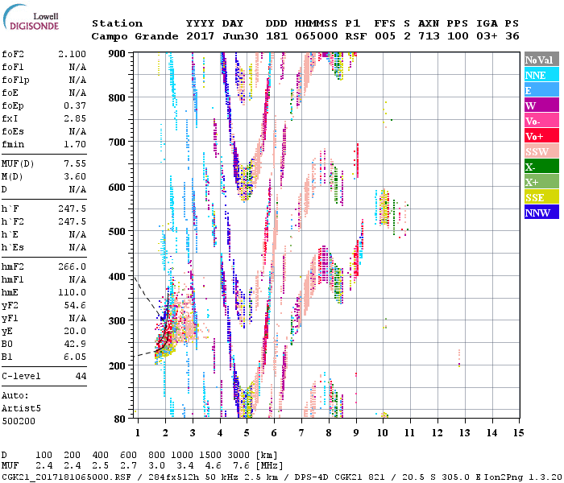The height and width of the screenshot is (483, 564).
Task: Click the hmF2 value 266.0
Action: [72, 266]
